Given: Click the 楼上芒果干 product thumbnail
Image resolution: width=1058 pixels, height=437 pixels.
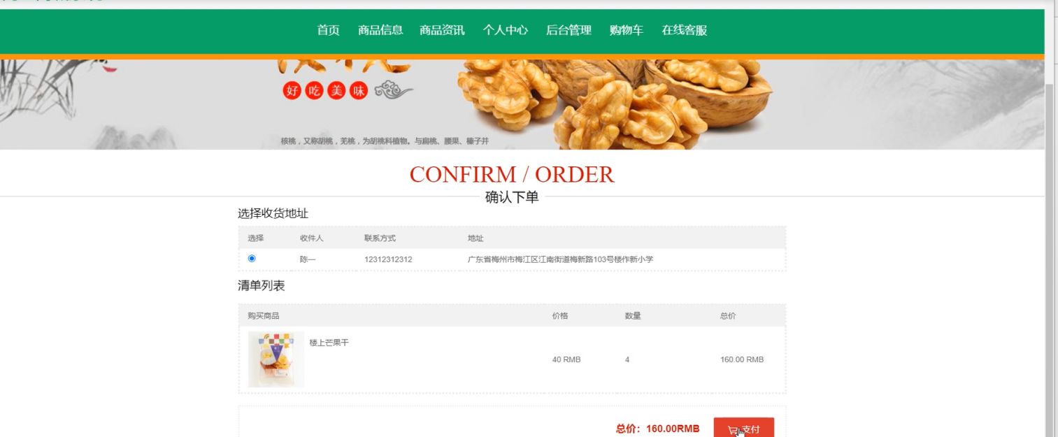Looking at the screenshot, I should [276, 359].
